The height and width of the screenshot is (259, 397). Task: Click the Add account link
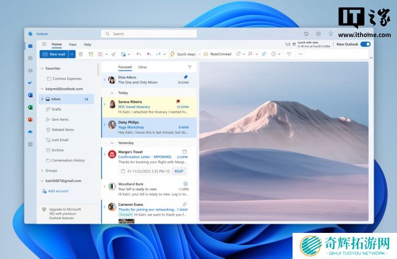58,191
